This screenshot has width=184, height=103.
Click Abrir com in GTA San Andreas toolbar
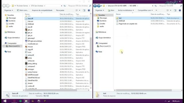click(x=22, y=10)
